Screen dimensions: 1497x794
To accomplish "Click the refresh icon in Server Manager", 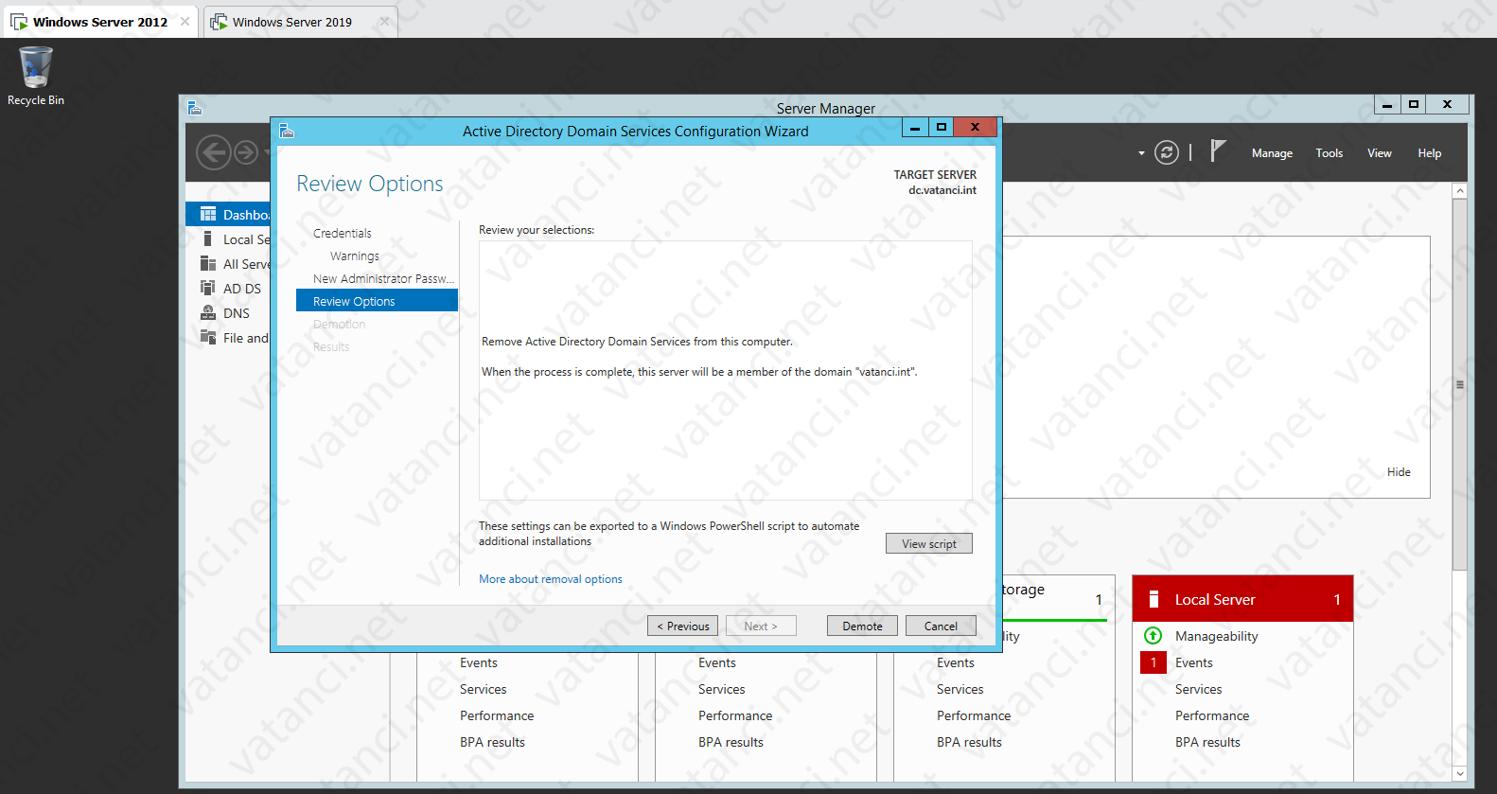I will pos(1167,152).
